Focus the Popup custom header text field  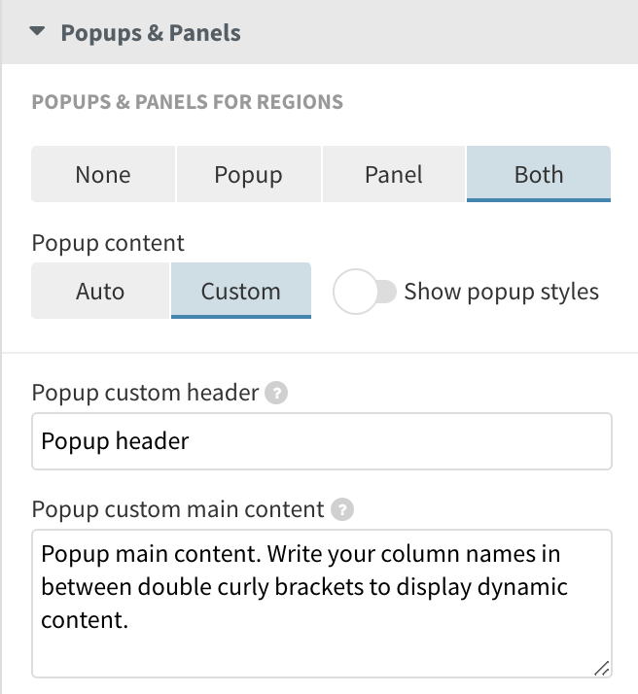pyautogui.click(x=321, y=441)
